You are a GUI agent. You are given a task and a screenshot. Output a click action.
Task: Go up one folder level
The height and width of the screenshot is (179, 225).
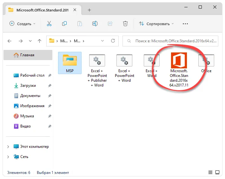(x=39, y=41)
